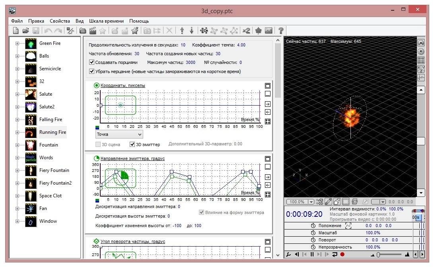Image resolution: width=436 pixels, height=270 pixels.
Task: Expand the Space Clot tree node
Action: [17, 196]
